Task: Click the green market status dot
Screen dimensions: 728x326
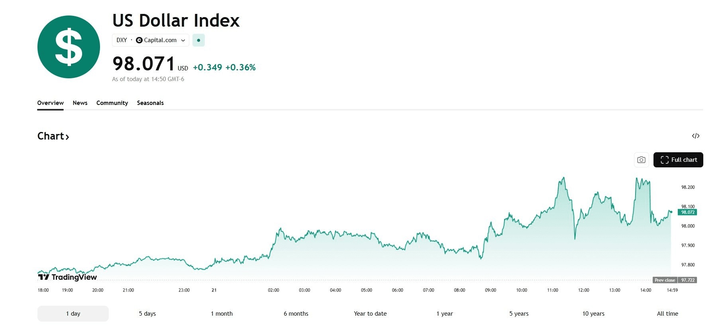Action: 198,40
